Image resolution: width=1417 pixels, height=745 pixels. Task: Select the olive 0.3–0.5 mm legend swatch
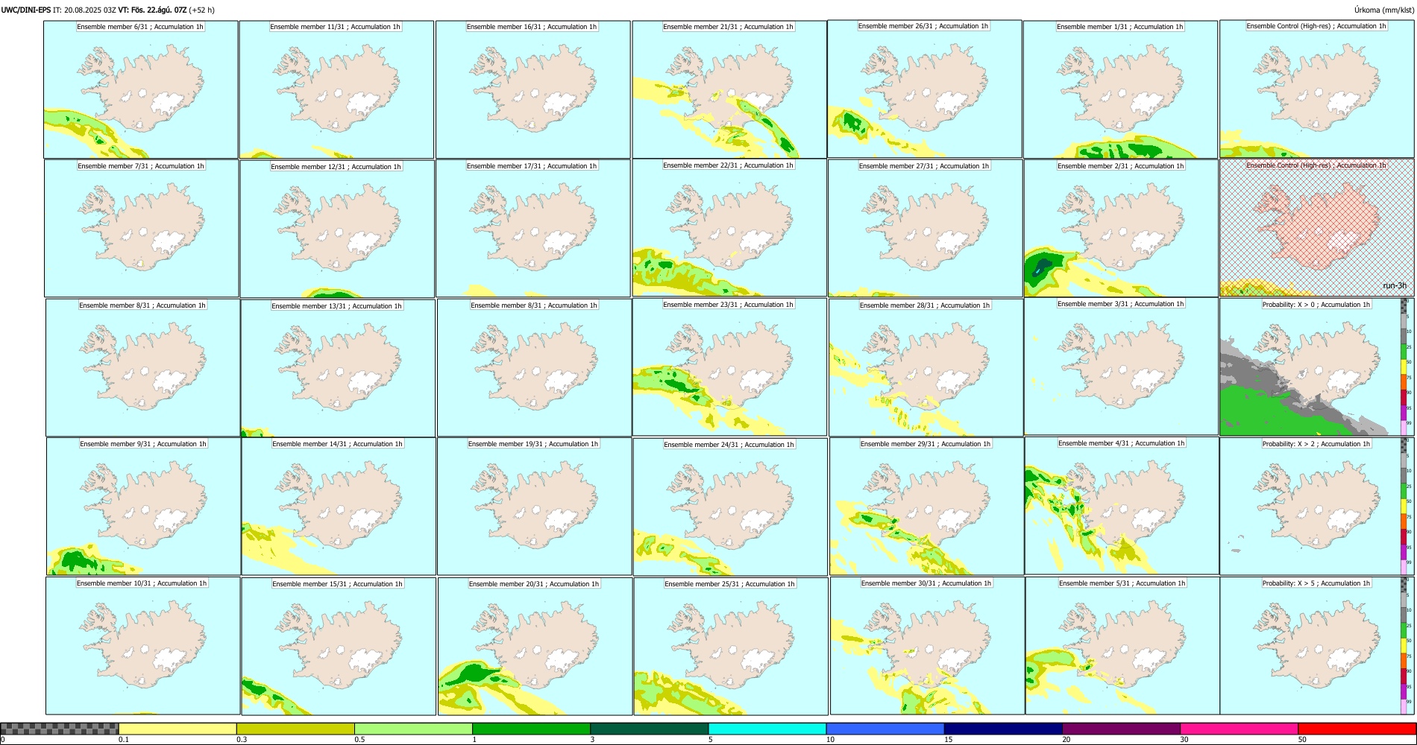pyautogui.click(x=295, y=729)
